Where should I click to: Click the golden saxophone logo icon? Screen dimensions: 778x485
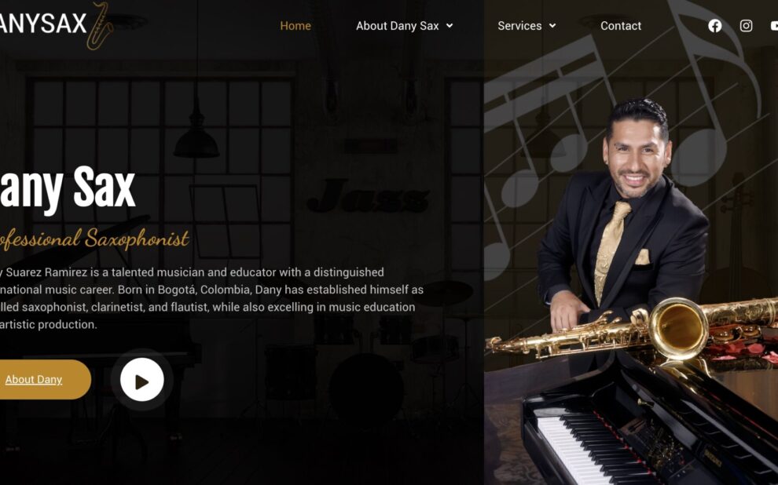click(100, 26)
